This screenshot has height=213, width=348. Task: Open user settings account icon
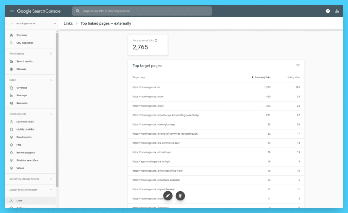click(337, 11)
